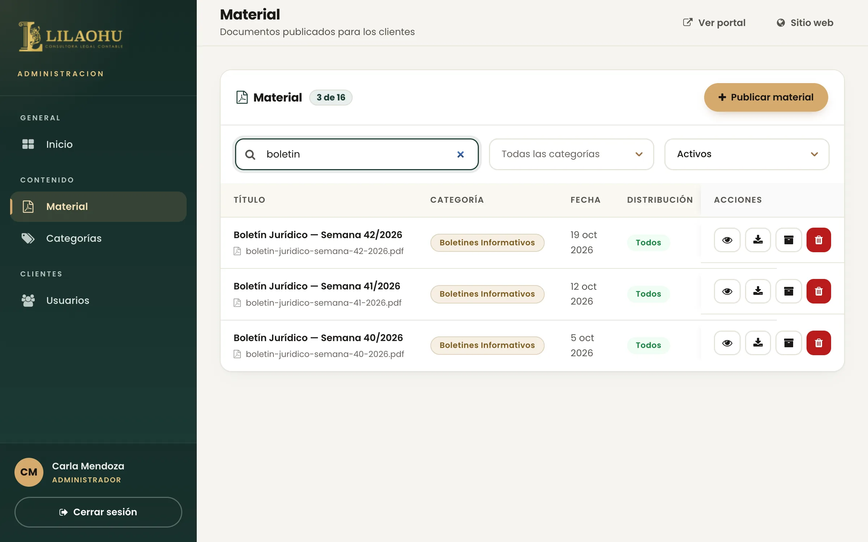868x542 pixels.
Task: Archive the Semana 41/2026 bulletin
Action: pos(788,291)
